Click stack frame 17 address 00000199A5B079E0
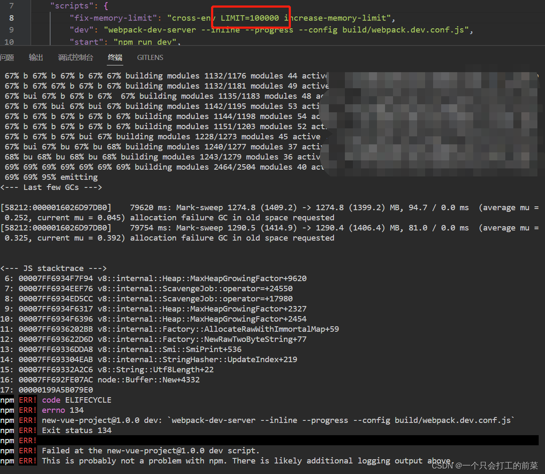This screenshot has height=474, width=545. (56, 390)
